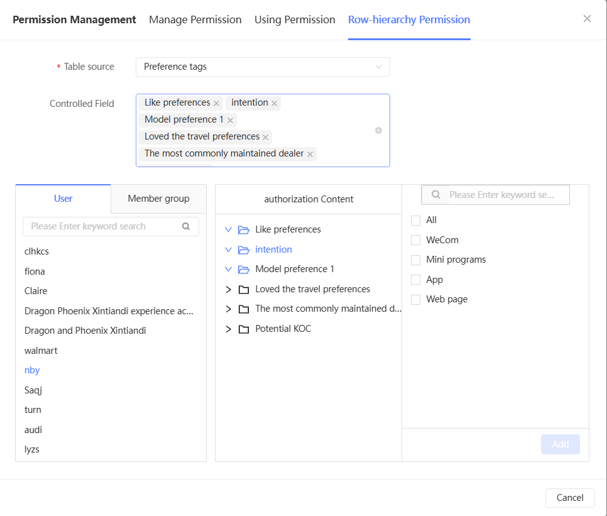607x516 pixels.
Task: Click the Potential KOC folder icon
Action: tap(244, 329)
